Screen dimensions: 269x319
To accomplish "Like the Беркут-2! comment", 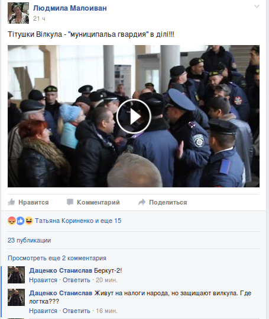I will tap(43, 280).
